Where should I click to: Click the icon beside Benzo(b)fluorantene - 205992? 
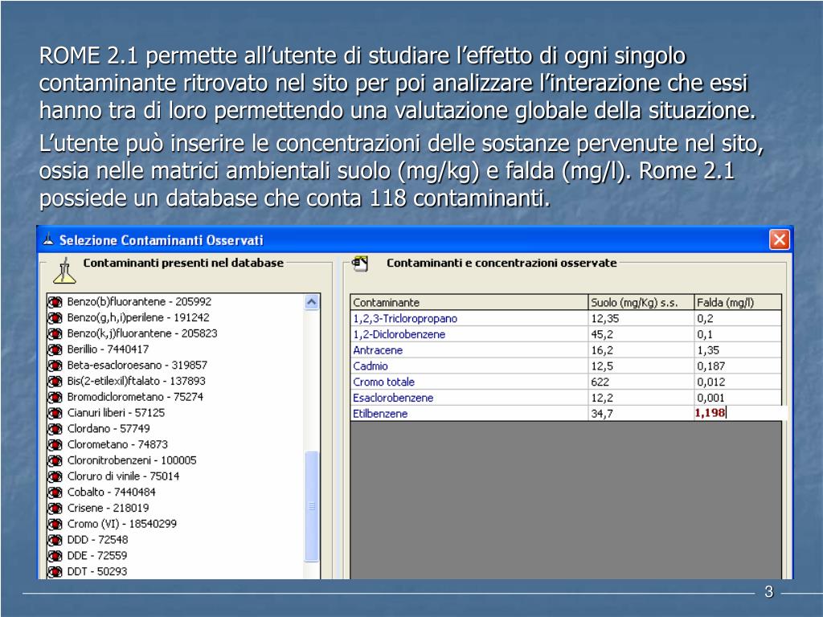[55, 302]
